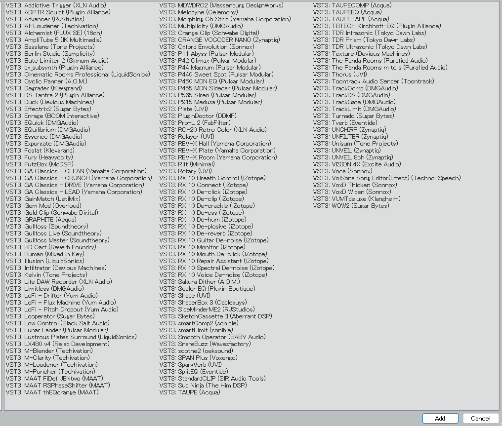Choose VST3: MAAT thEQorange (MAAT)
Image resolution: width=502 pixels, height=426 pixels.
[x=52, y=392]
